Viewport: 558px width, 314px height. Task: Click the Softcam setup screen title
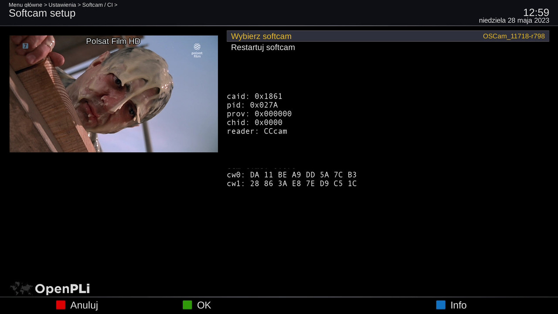click(42, 13)
